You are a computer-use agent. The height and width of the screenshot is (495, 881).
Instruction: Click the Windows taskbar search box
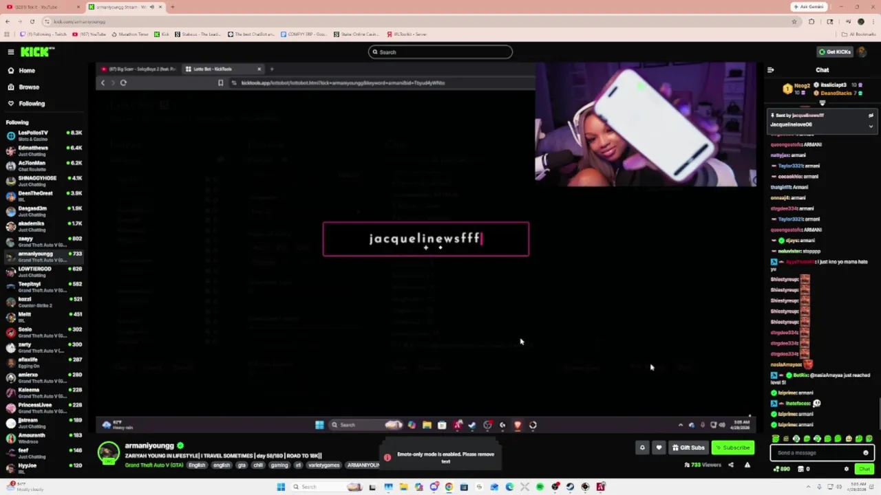coord(327,487)
